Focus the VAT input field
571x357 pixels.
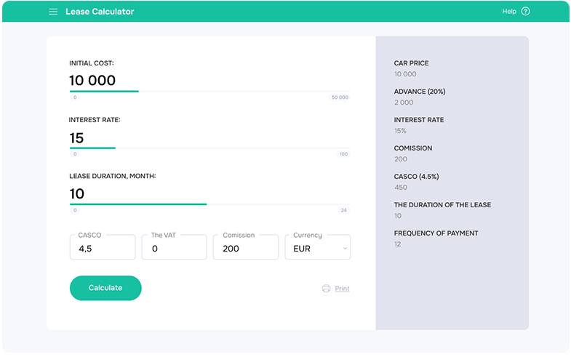175,248
